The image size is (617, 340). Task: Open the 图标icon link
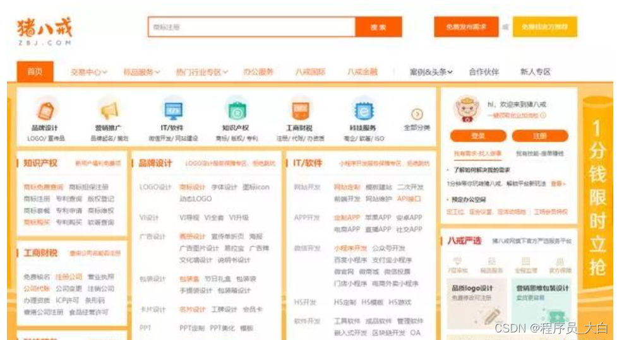pyautogui.click(x=256, y=187)
